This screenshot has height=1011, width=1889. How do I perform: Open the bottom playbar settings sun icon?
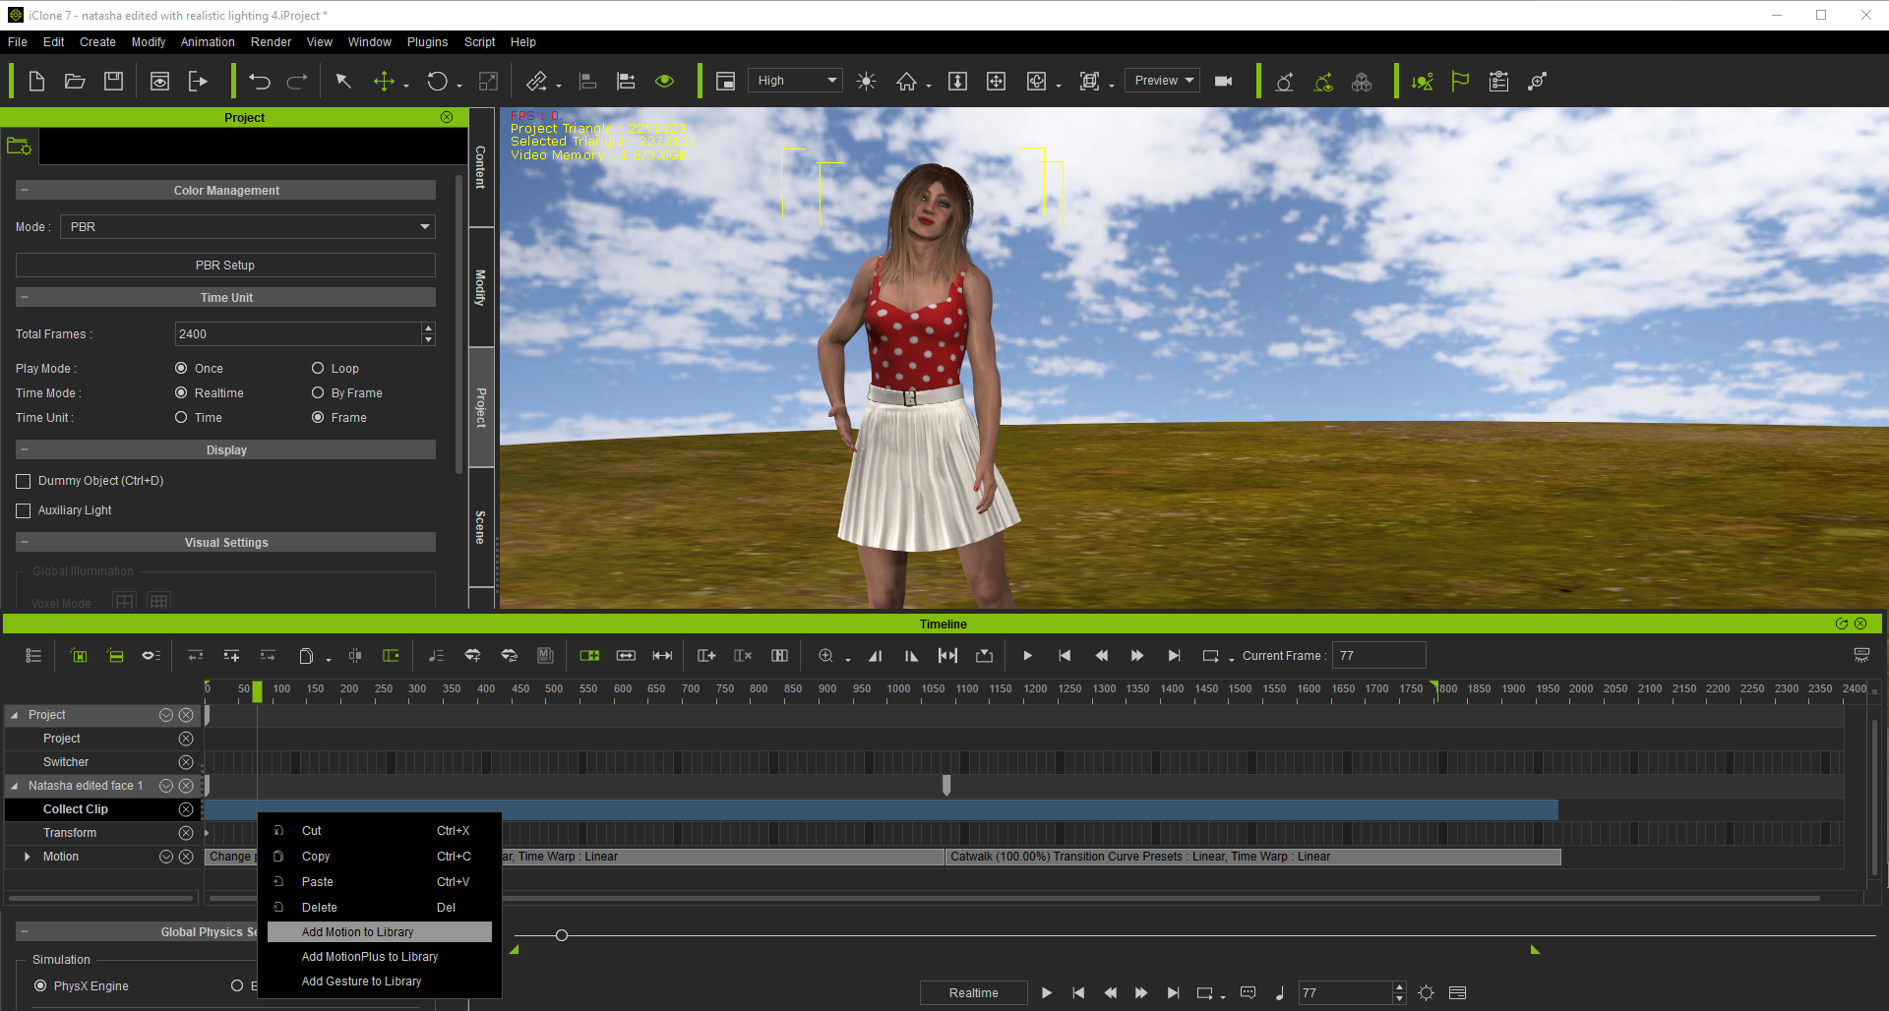1427,993
